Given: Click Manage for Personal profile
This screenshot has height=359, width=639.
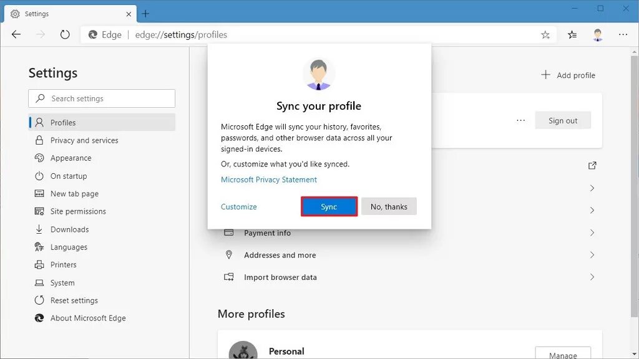Looking at the screenshot, I should click(563, 353).
